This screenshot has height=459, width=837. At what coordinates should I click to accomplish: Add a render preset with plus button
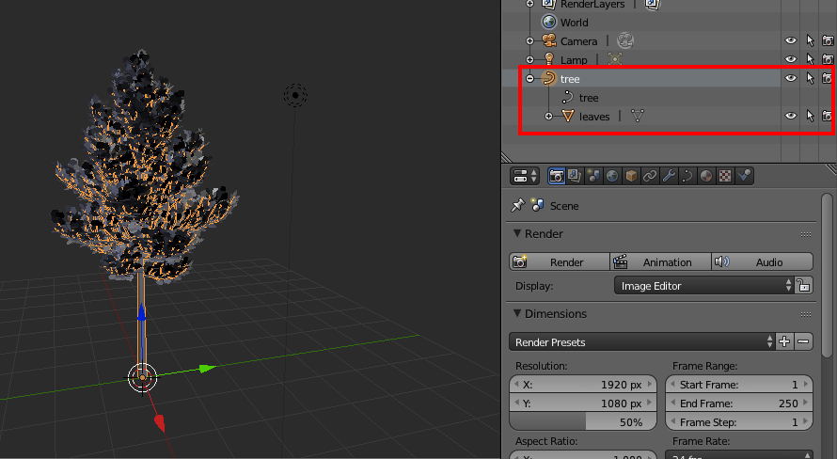(784, 341)
